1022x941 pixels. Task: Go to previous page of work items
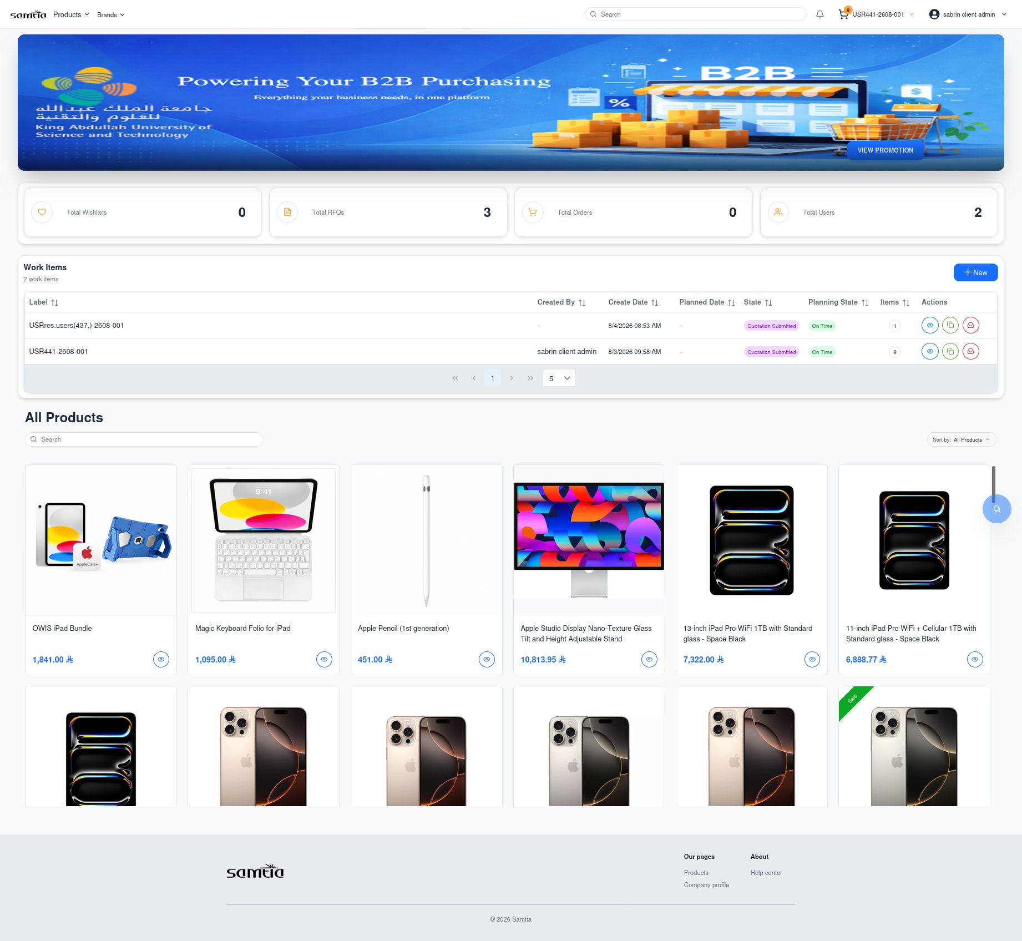474,378
